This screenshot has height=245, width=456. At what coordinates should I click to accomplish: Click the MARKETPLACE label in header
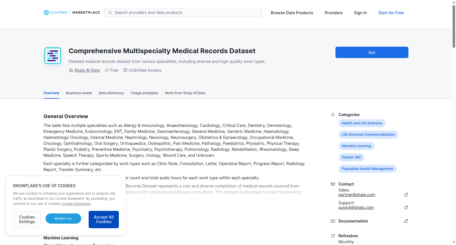coord(86,13)
